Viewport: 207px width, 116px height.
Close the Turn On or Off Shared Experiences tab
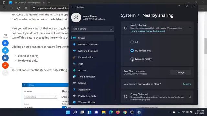[44, 3]
